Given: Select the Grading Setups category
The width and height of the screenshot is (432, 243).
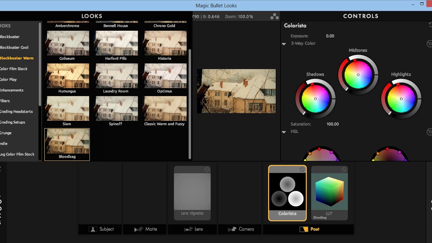Looking at the screenshot, I should (x=12, y=122).
